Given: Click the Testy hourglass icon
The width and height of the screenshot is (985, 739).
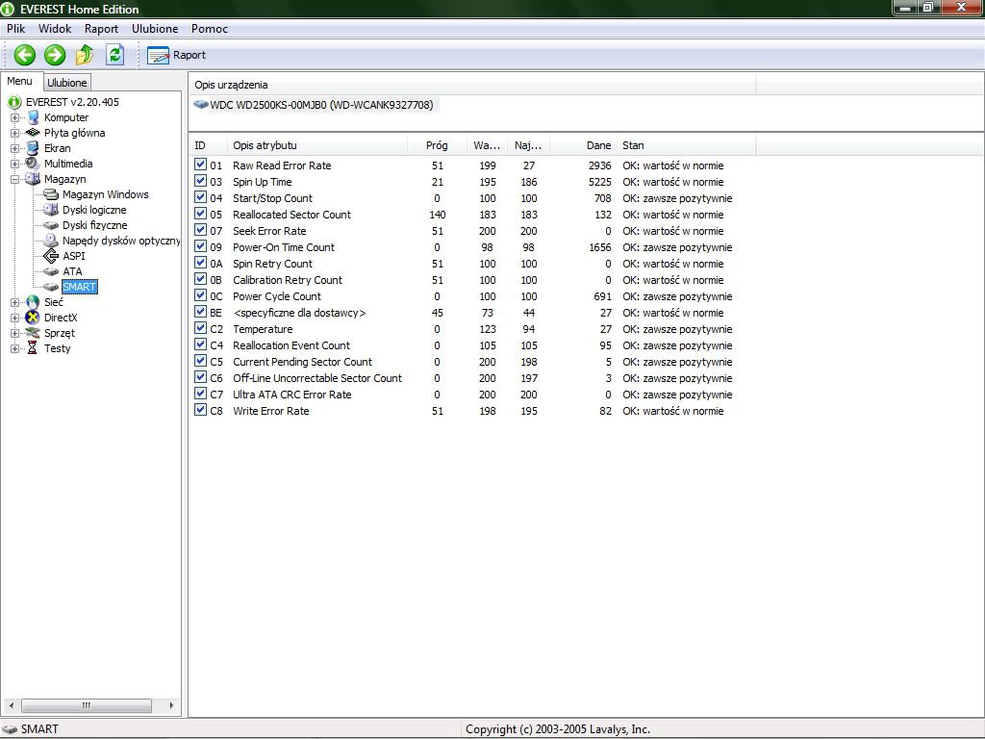Looking at the screenshot, I should point(33,348).
